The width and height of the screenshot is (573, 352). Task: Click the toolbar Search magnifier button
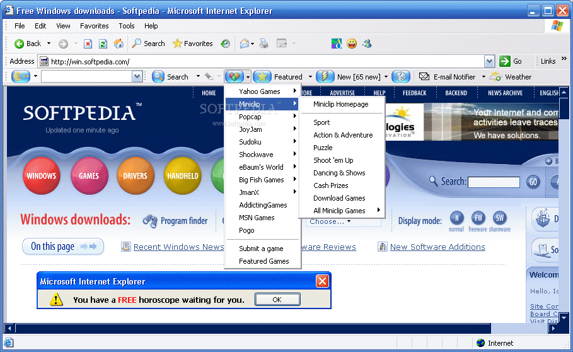click(158, 76)
